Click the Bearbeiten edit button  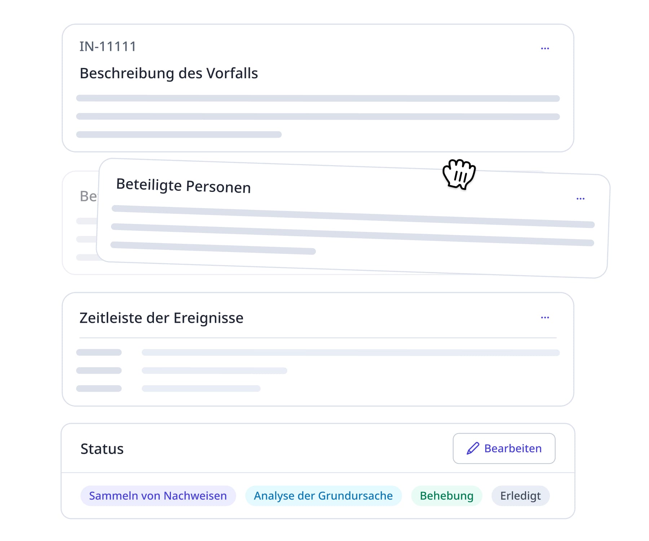pyautogui.click(x=504, y=448)
